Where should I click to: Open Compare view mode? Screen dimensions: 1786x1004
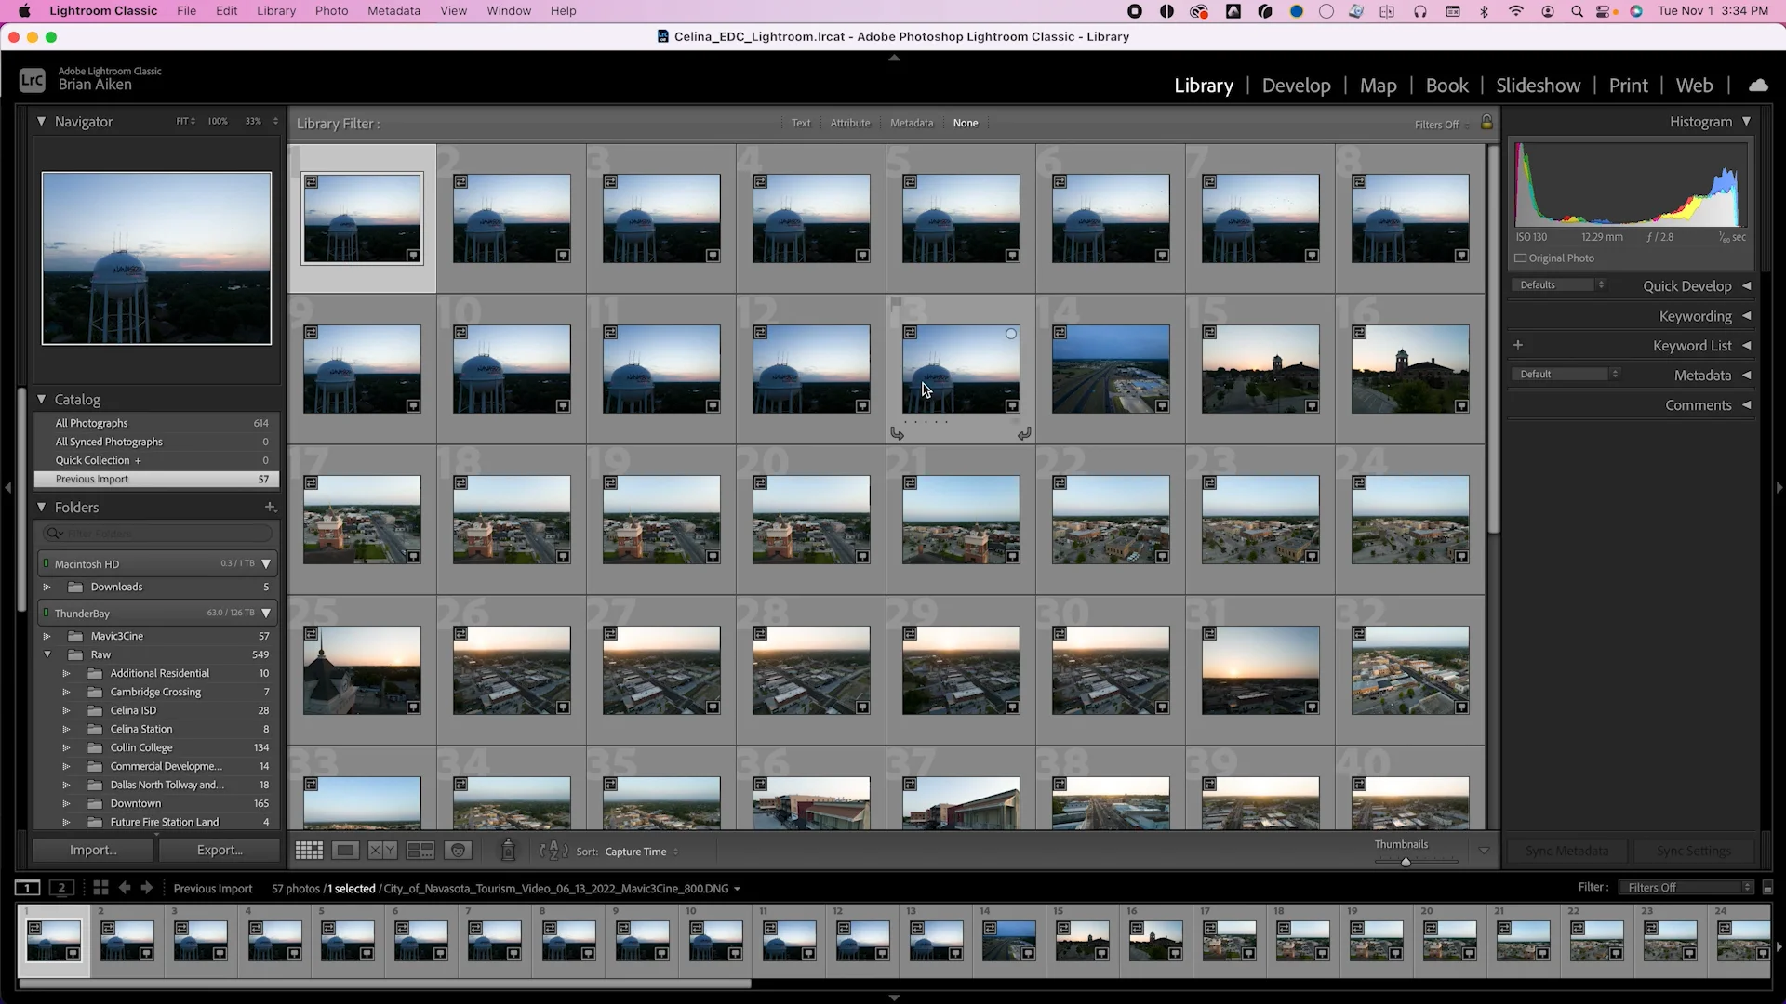coord(381,850)
